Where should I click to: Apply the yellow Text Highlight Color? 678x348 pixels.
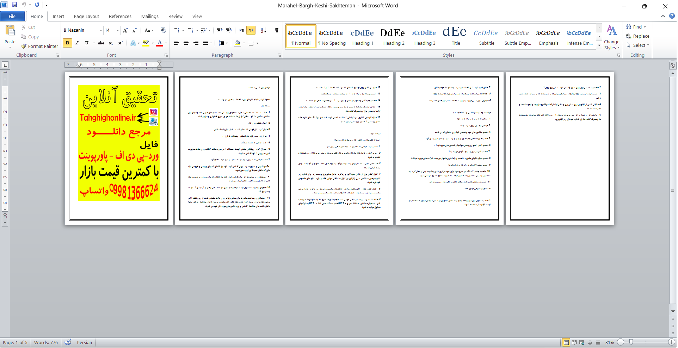[x=146, y=43]
